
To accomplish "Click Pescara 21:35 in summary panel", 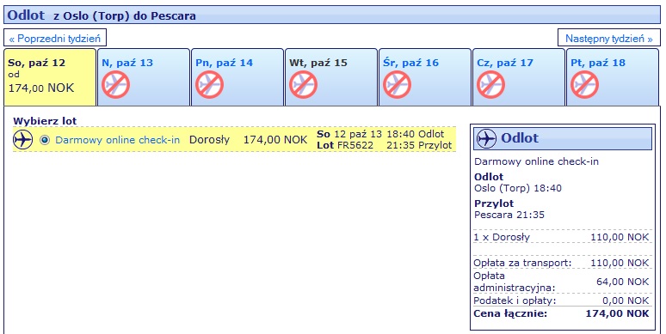I will click(509, 215).
